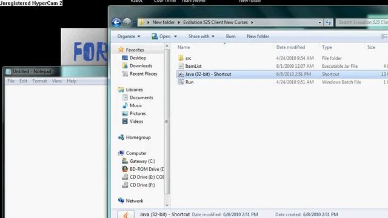Expand arrow after Evolution 525 Client New Curses
Image resolution: width=388 pixels, height=218 pixels.
[252, 22]
